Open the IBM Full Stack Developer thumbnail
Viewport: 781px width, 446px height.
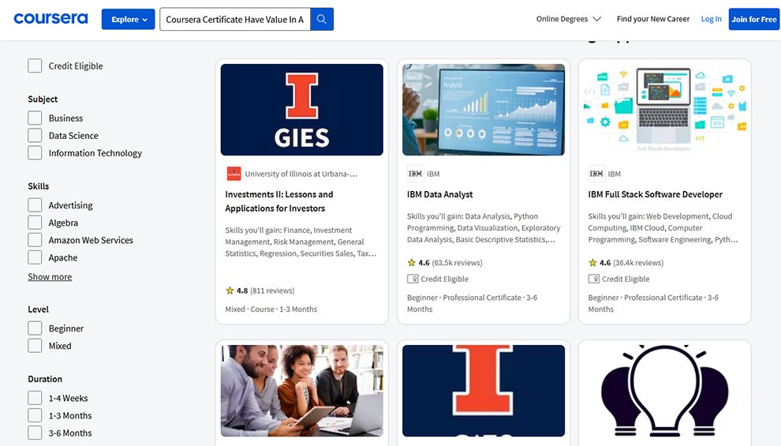(x=665, y=110)
